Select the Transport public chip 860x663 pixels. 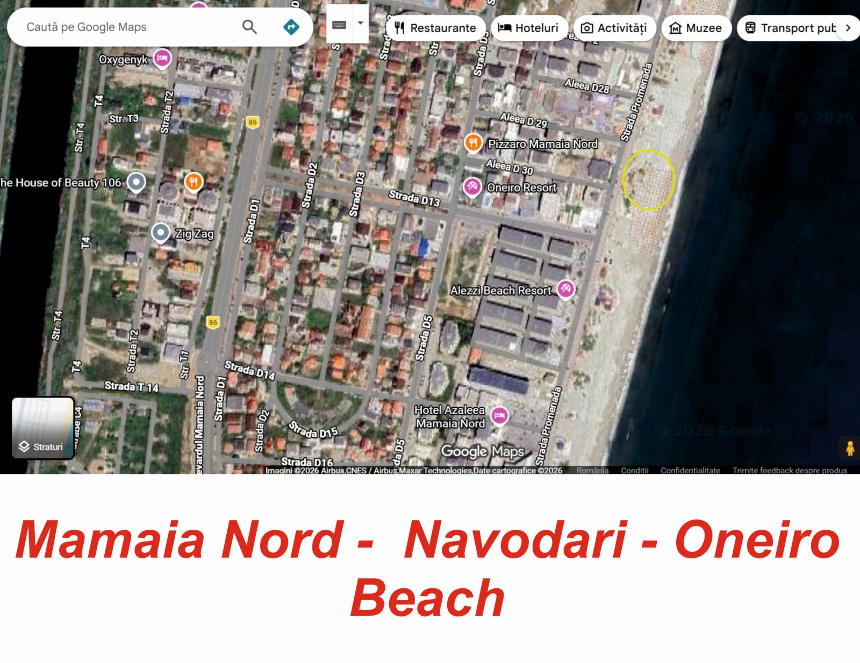790,28
